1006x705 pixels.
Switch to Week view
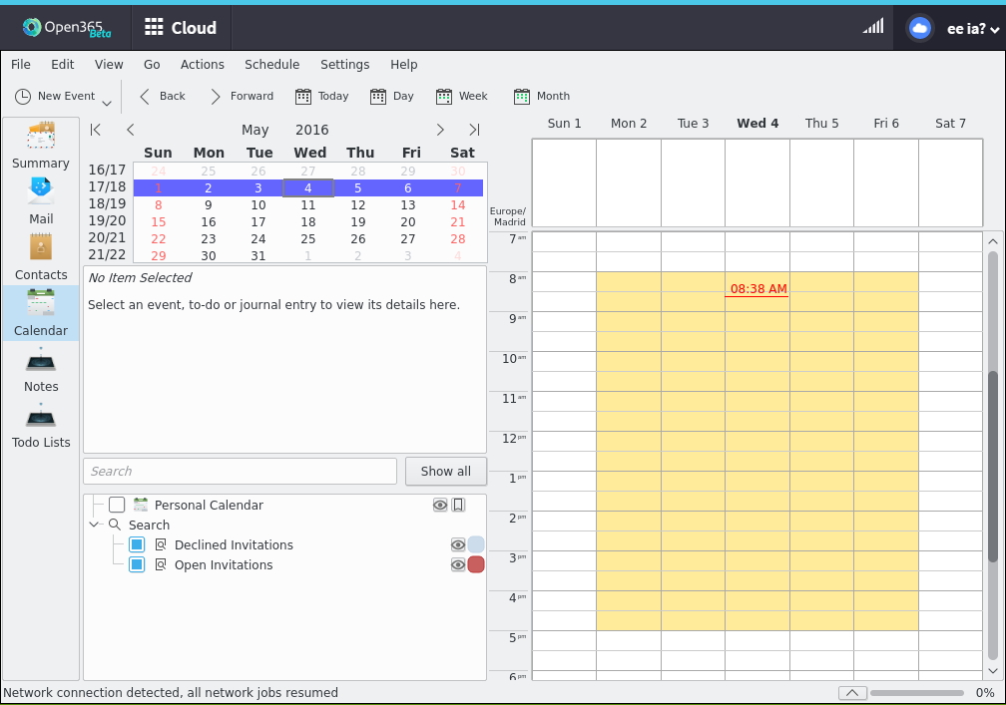pyautogui.click(x=462, y=96)
